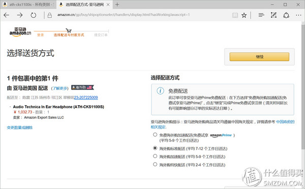Select the 选择配送方式-亚马逊网 tab
Screen dimensions: 305x189
84,5
